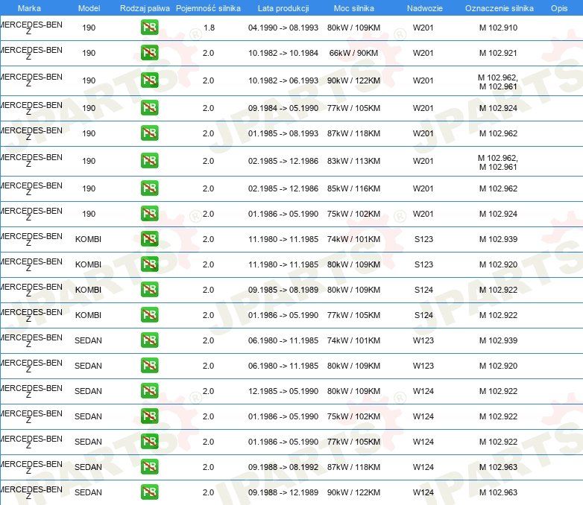This screenshot has height=505, width=583.
Task: Click the Rodzaj paliwa column header
Action: pos(145,8)
